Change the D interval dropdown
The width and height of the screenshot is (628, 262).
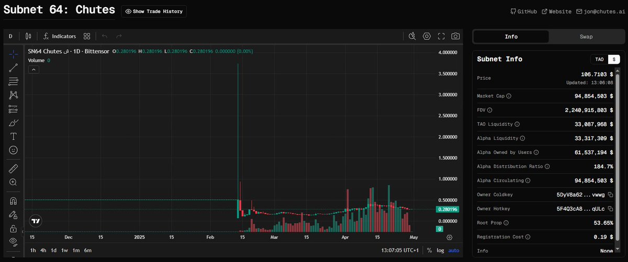click(x=10, y=36)
